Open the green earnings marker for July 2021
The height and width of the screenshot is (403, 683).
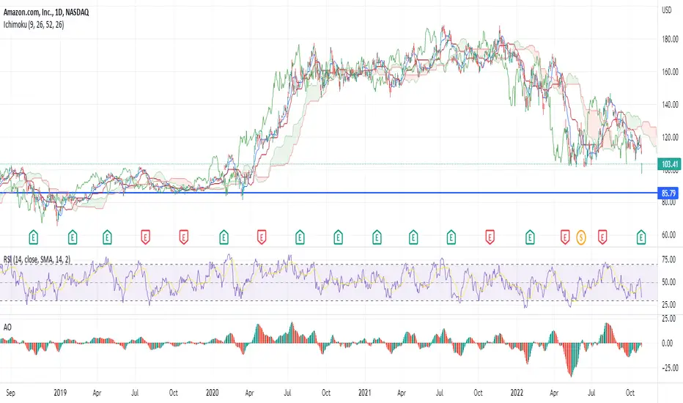pyautogui.click(x=451, y=237)
